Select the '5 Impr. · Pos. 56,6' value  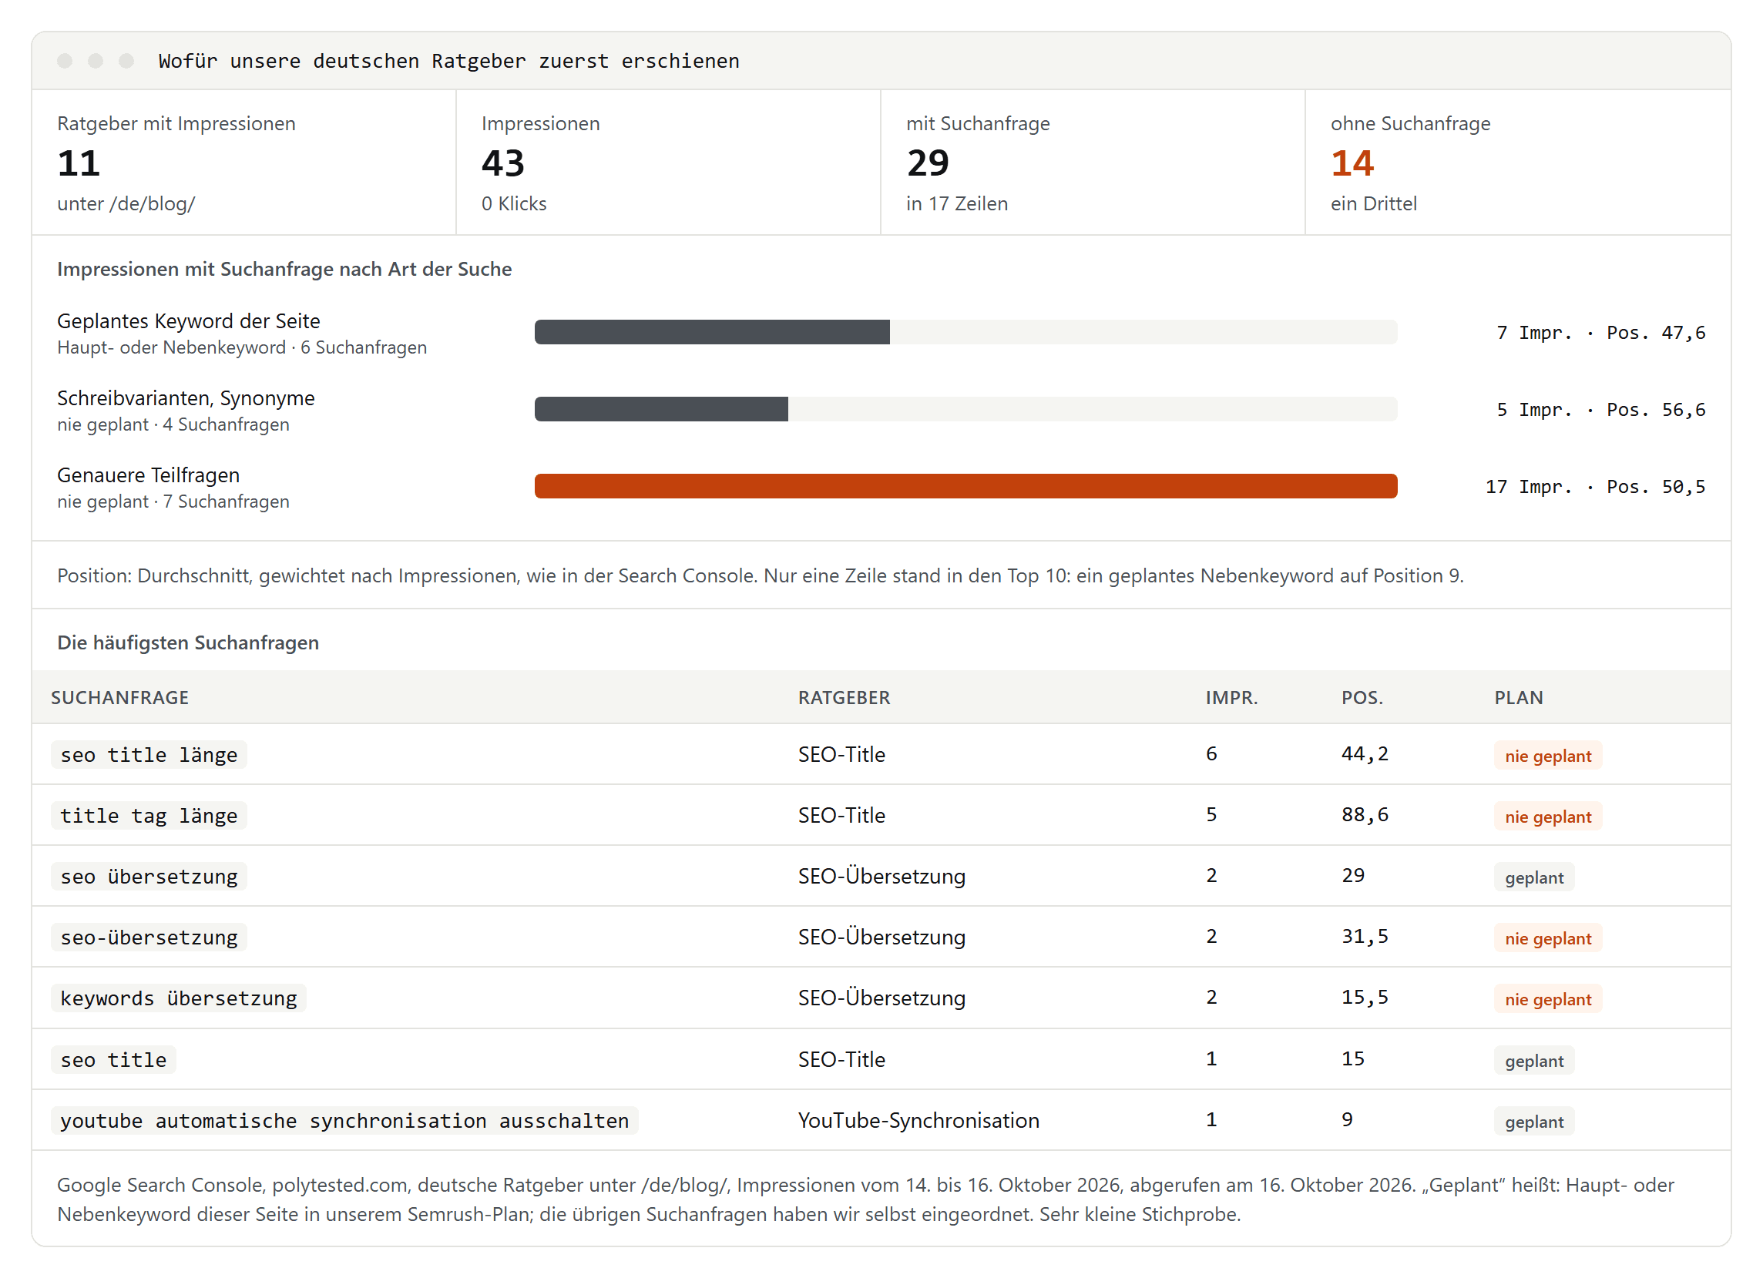click(1600, 410)
